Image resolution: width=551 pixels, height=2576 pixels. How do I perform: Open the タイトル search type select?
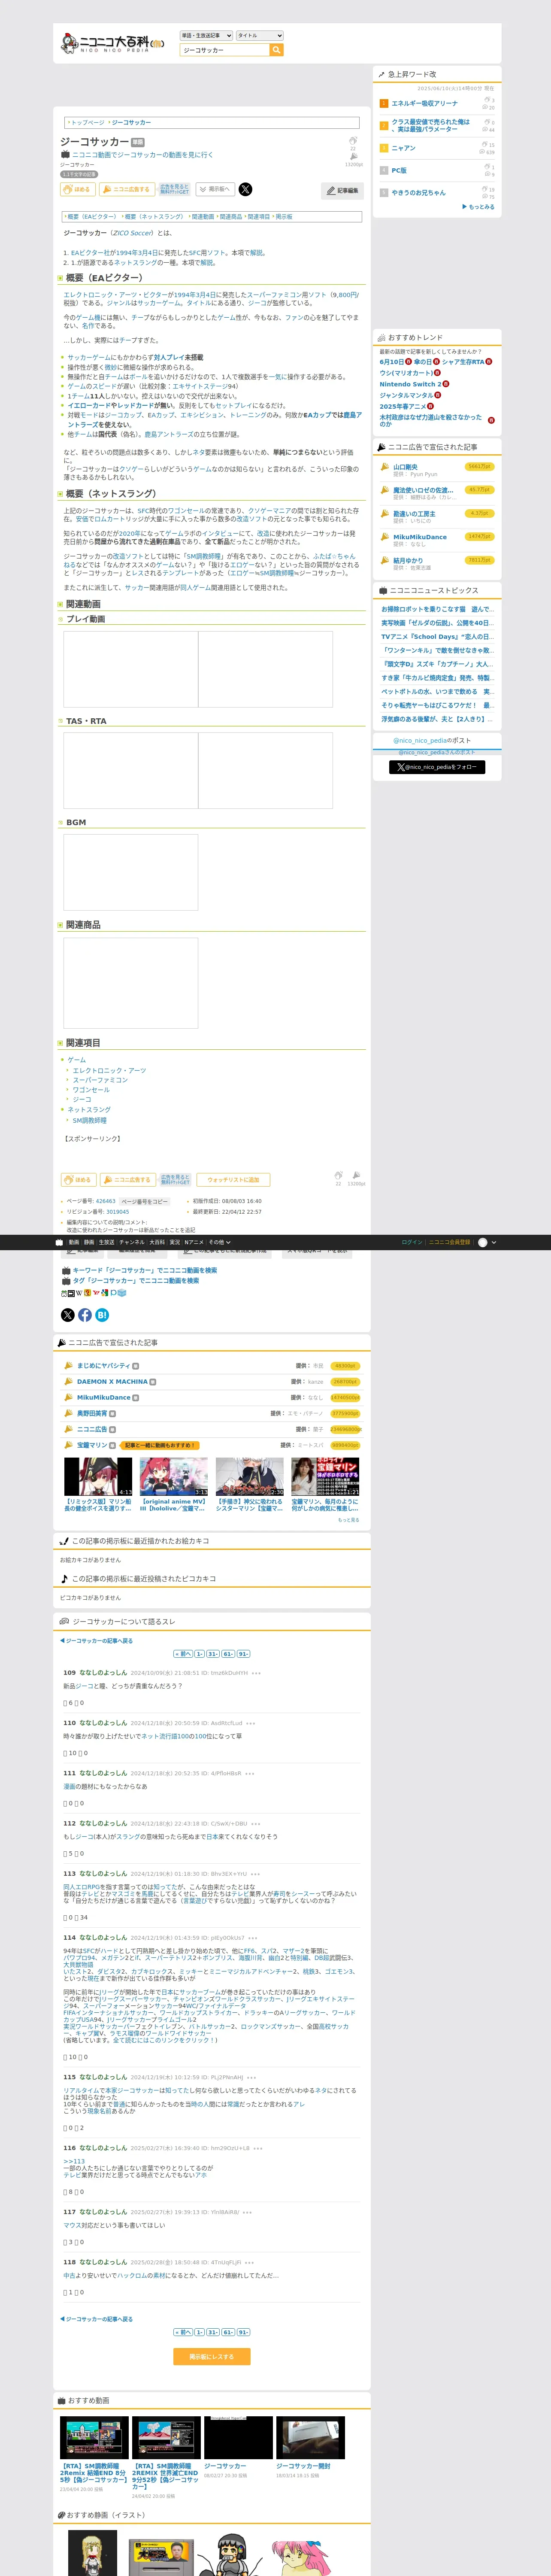260,35
